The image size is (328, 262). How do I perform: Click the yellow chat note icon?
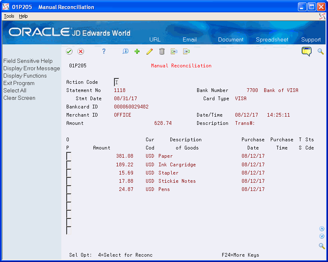tap(307, 51)
